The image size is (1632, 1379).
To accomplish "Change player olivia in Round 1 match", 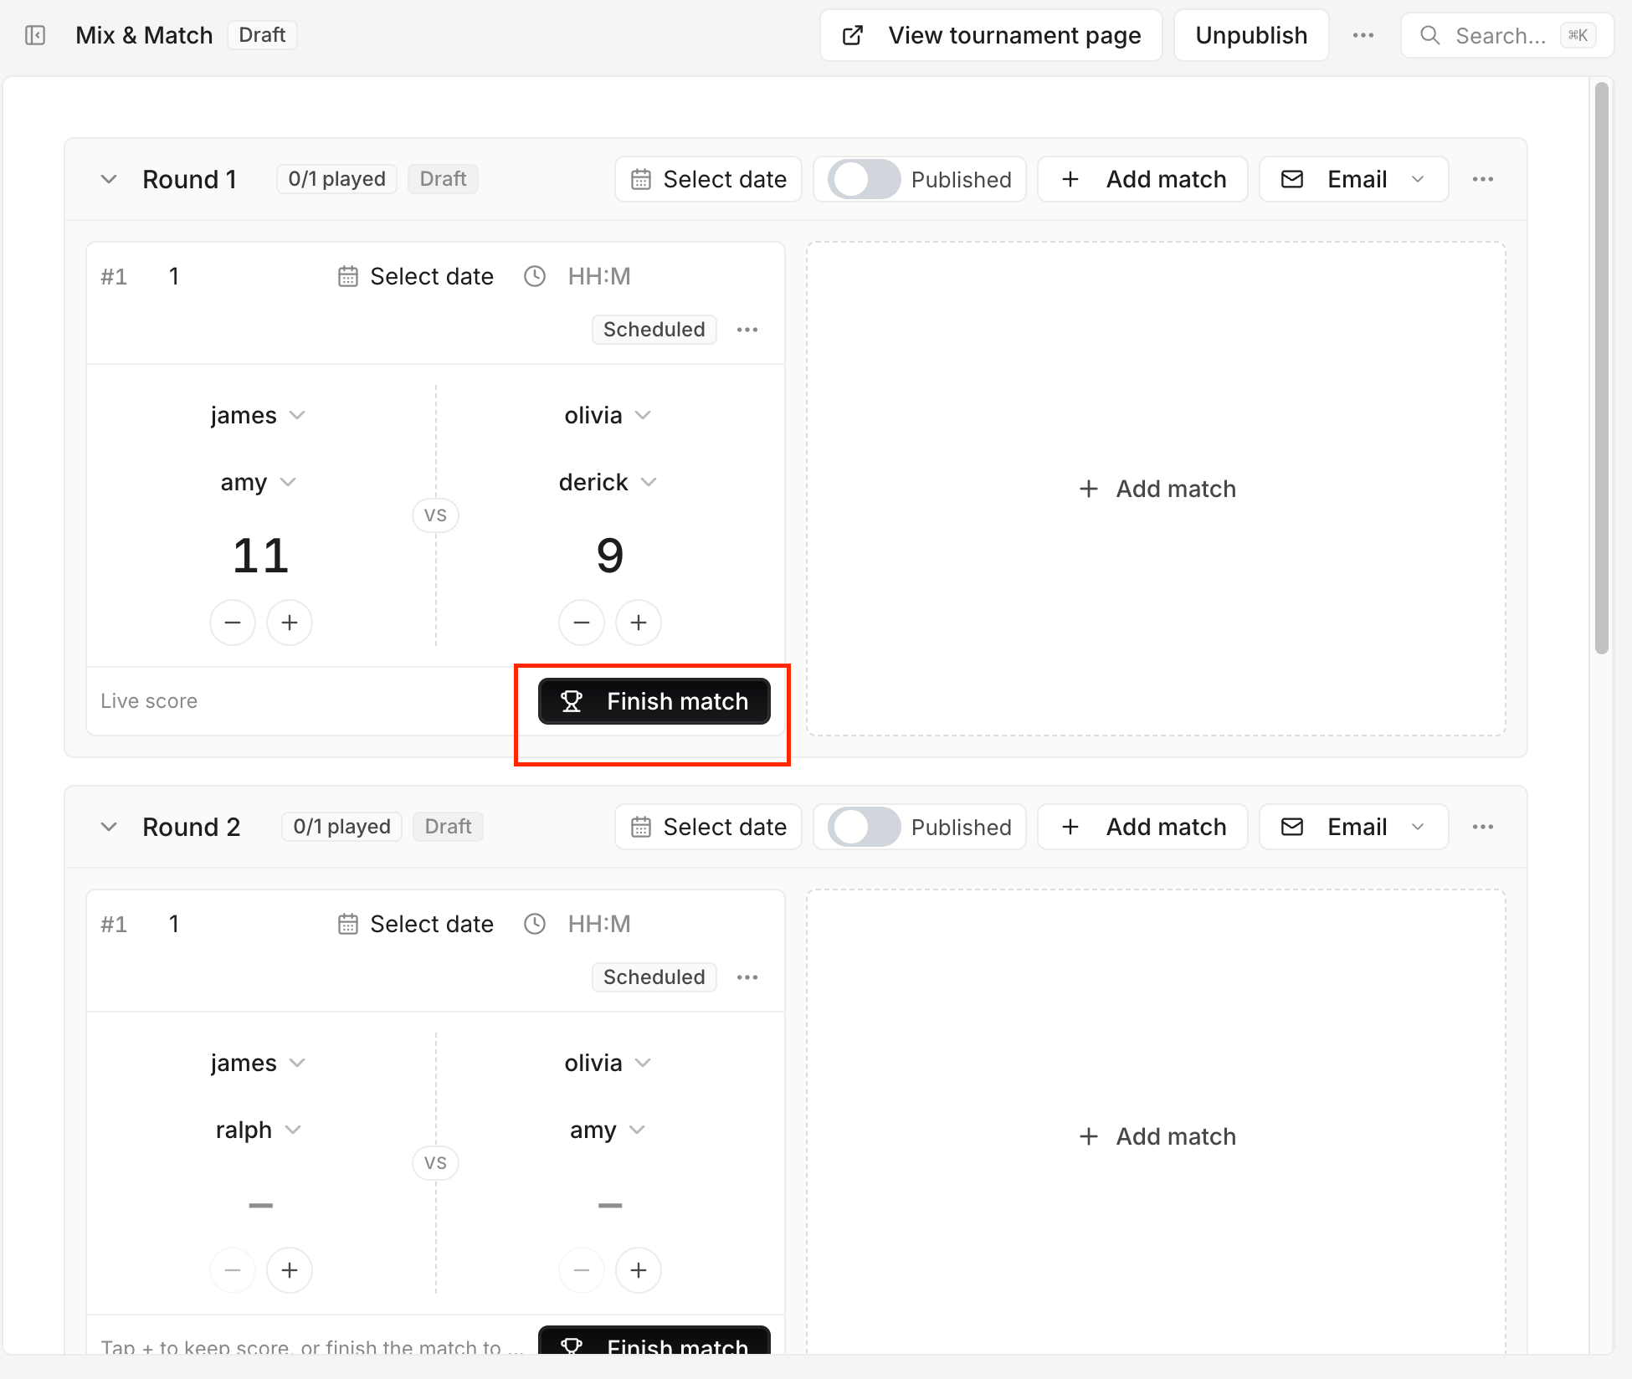I will click(608, 415).
